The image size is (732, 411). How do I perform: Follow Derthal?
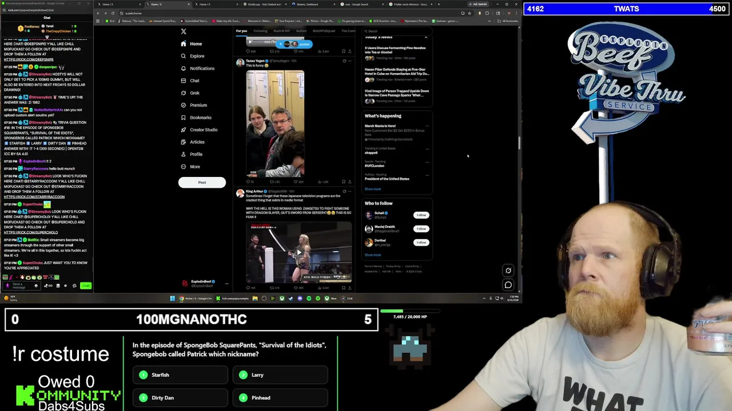pyautogui.click(x=421, y=243)
